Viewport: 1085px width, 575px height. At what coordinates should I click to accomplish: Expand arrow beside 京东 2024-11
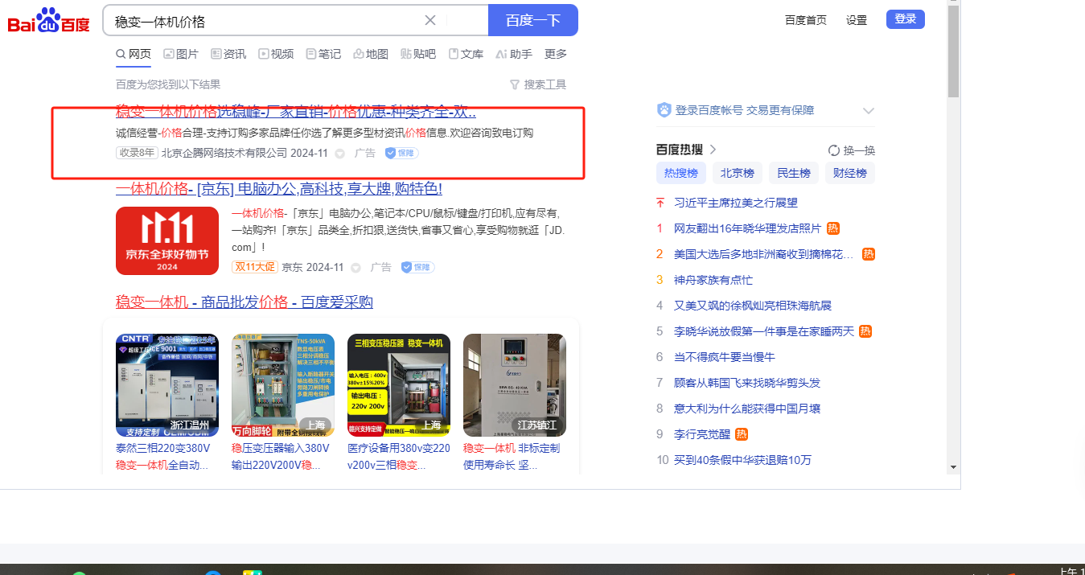click(356, 268)
